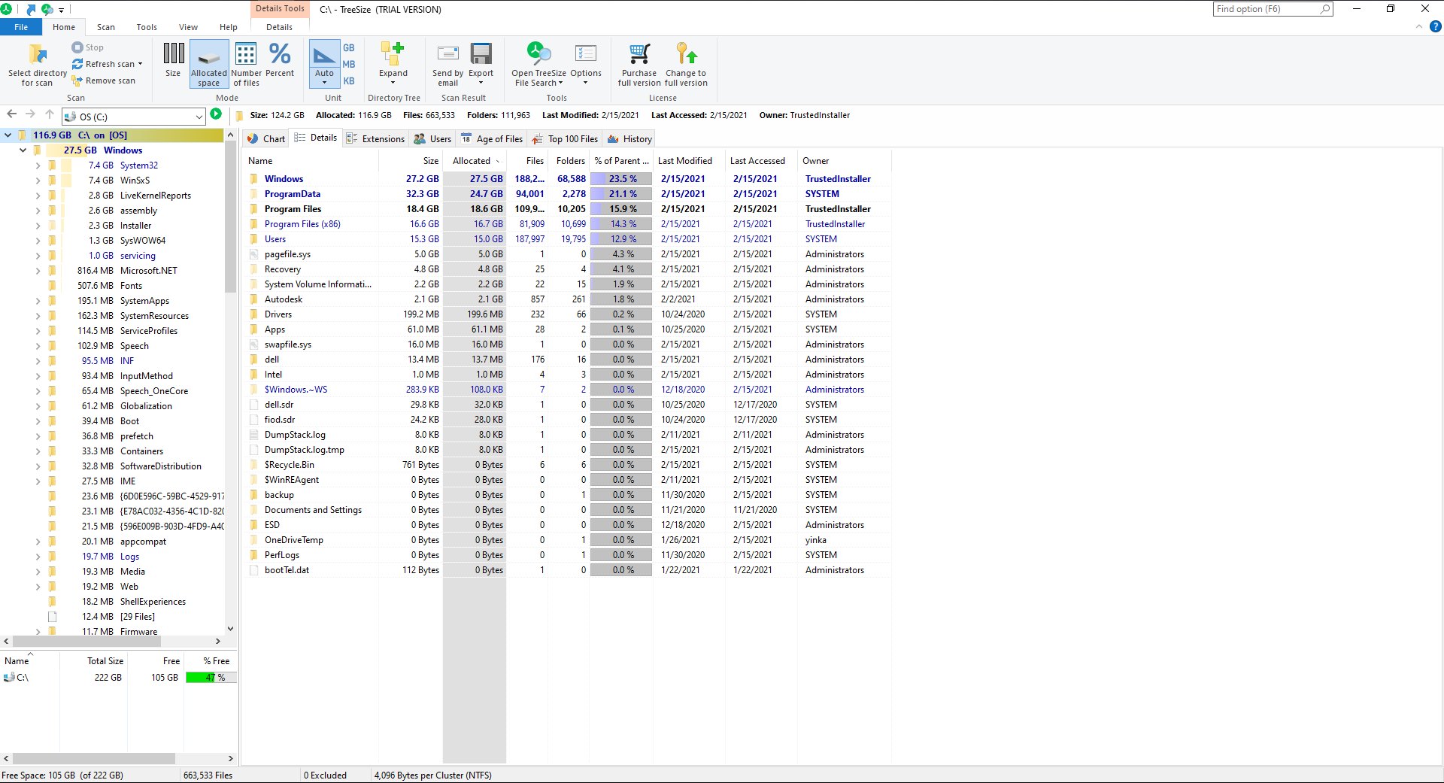Click the 21.1 % bar for ProgramData
The image size is (1444, 783).
coord(621,194)
